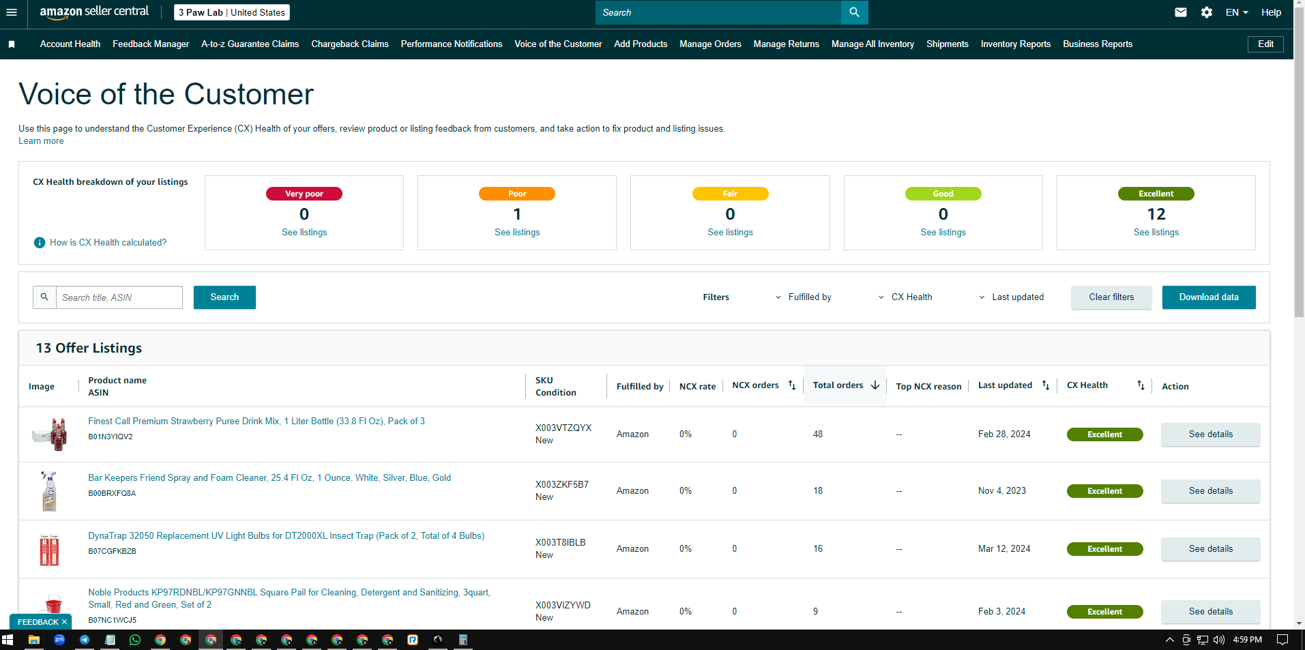See listings under Poor

click(x=517, y=233)
